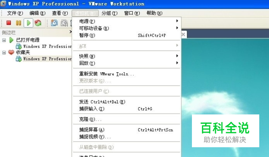The width and height of the screenshot is (269, 157).
Task: Choose 重新安装 VMware Tools... menu item
Action: (127, 74)
